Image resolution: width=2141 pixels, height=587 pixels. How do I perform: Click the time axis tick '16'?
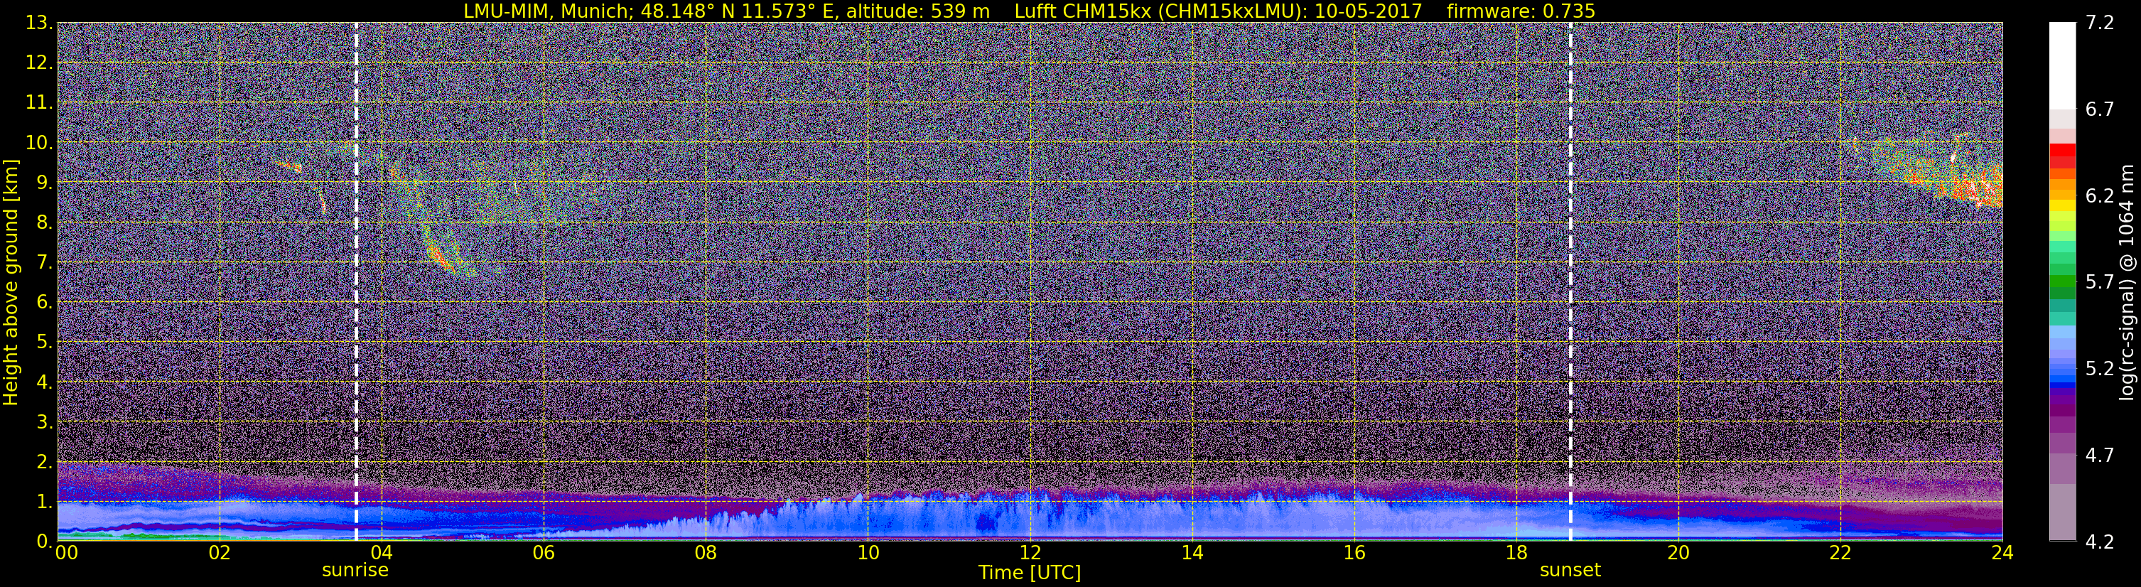point(1354,554)
